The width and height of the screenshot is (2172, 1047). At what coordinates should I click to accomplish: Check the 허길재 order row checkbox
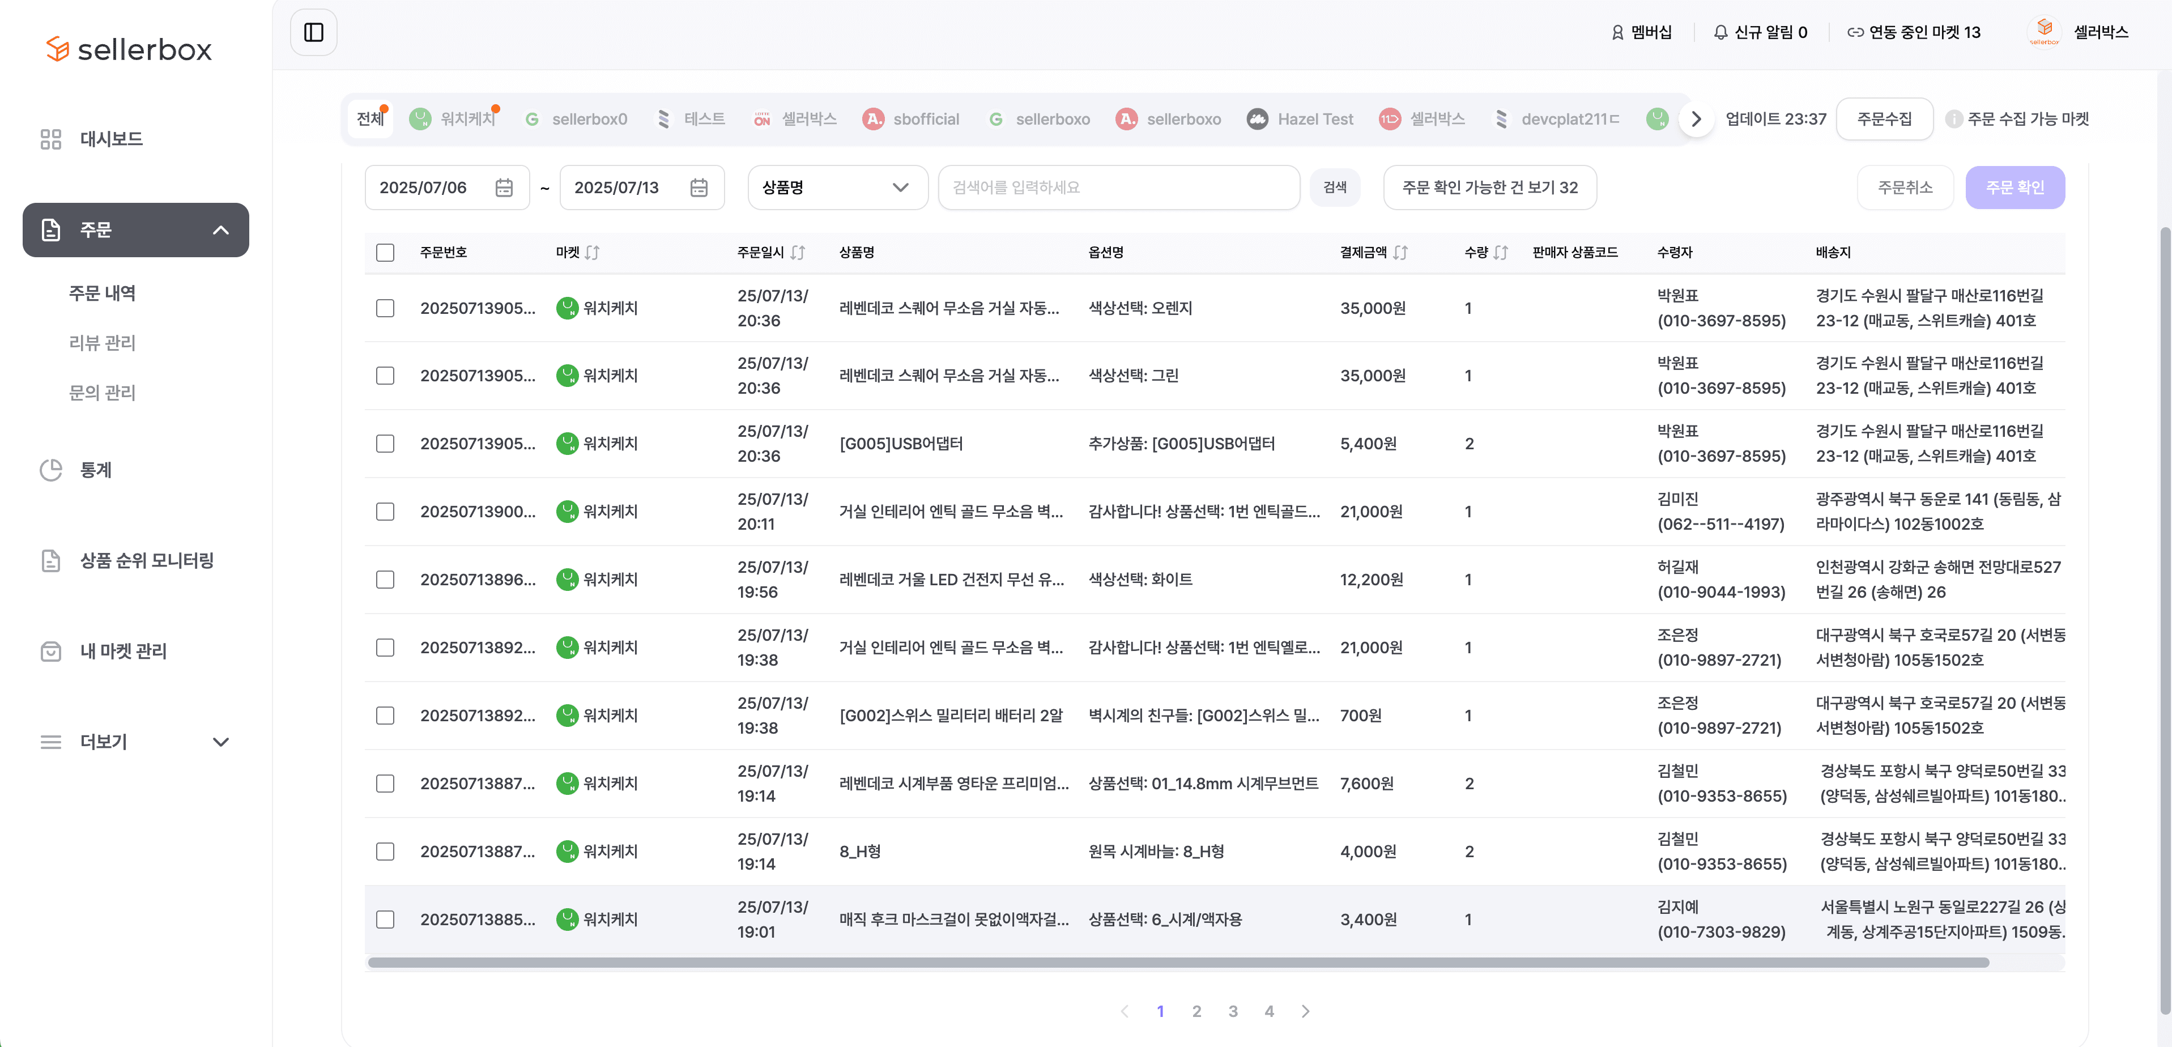(x=385, y=579)
